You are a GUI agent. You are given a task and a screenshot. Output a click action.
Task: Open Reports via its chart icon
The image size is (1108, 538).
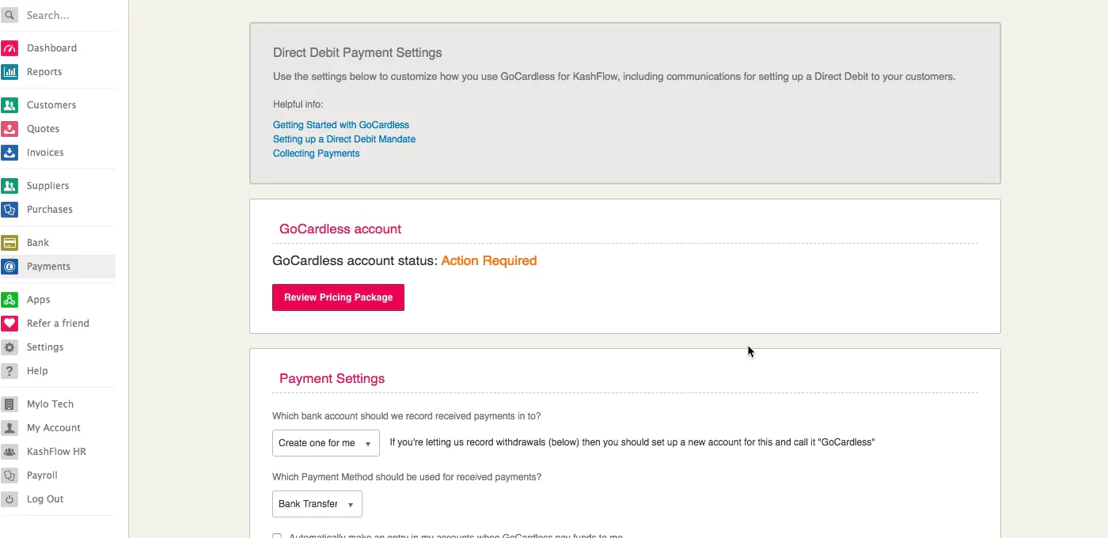[9, 72]
